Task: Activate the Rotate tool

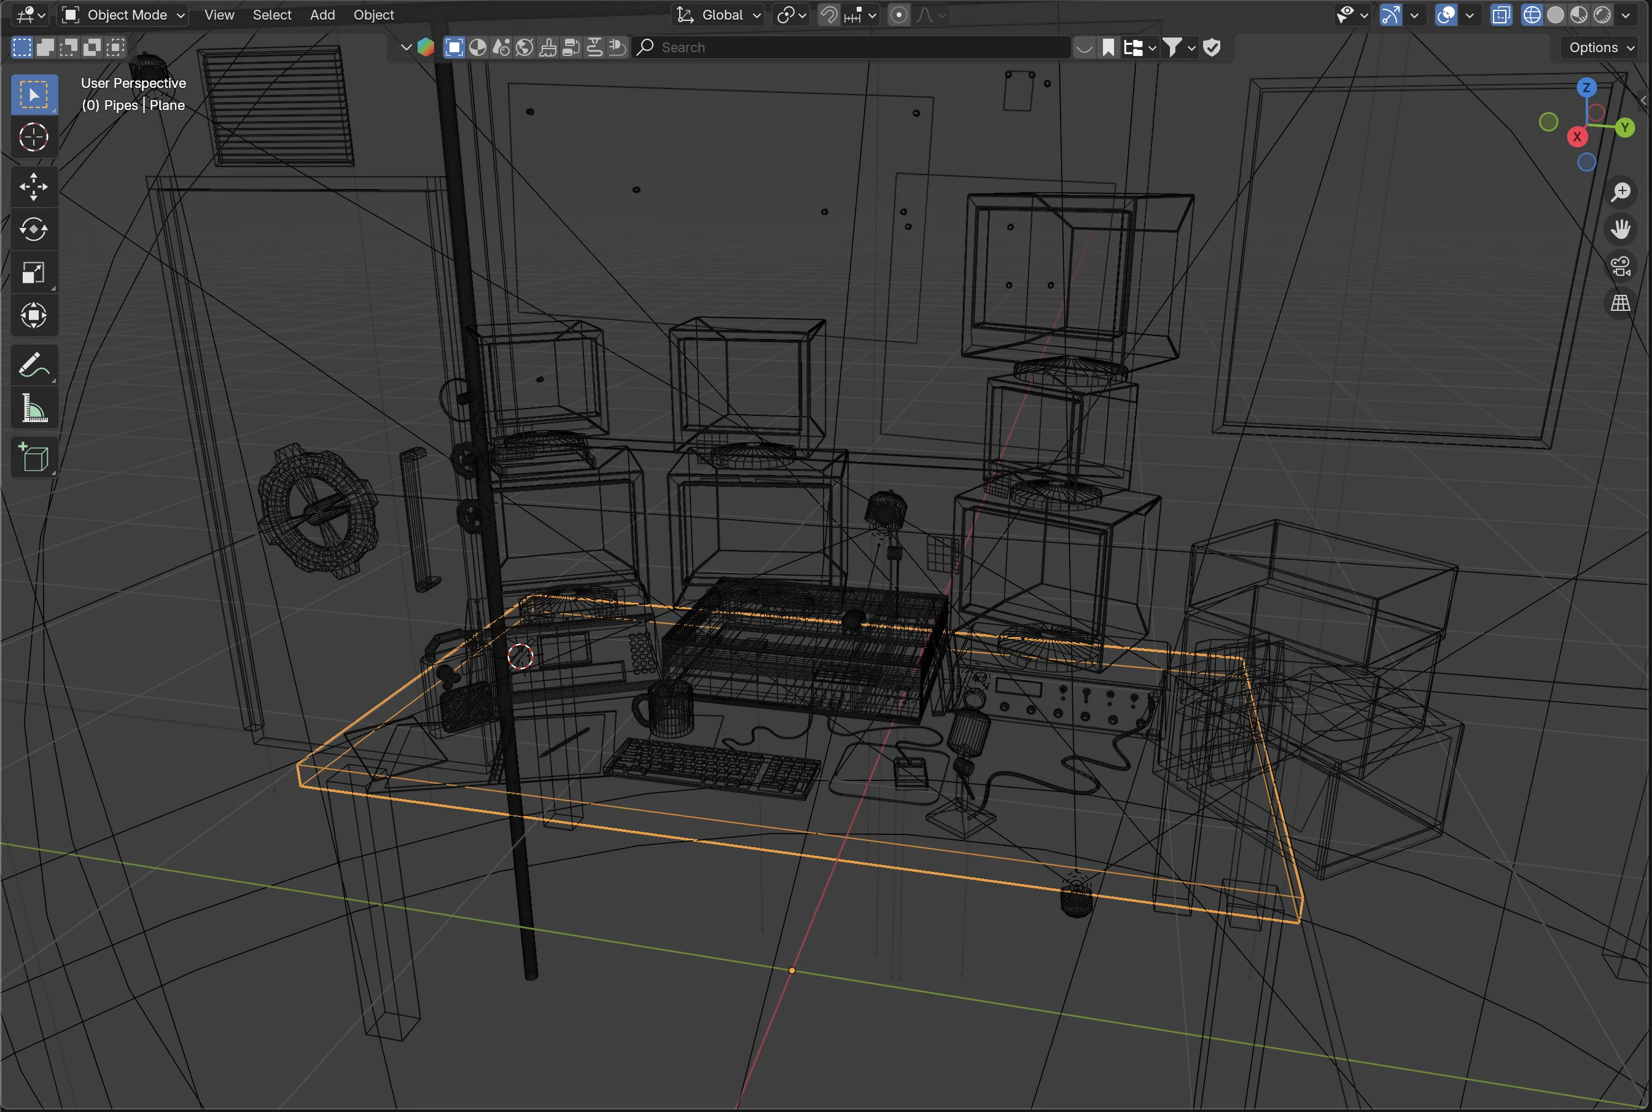Action: tap(33, 229)
